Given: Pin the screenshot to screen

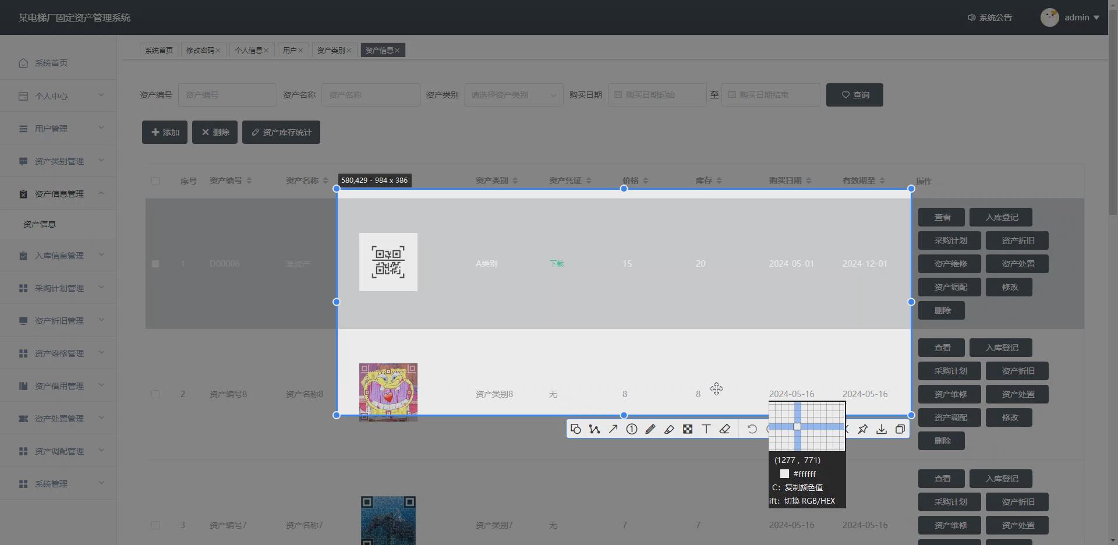Looking at the screenshot, I should click(863, 429).
